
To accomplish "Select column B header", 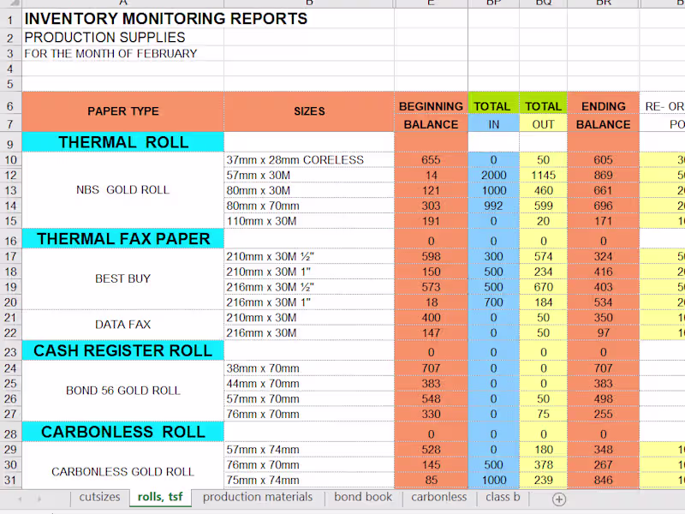I will click(309, 2).
